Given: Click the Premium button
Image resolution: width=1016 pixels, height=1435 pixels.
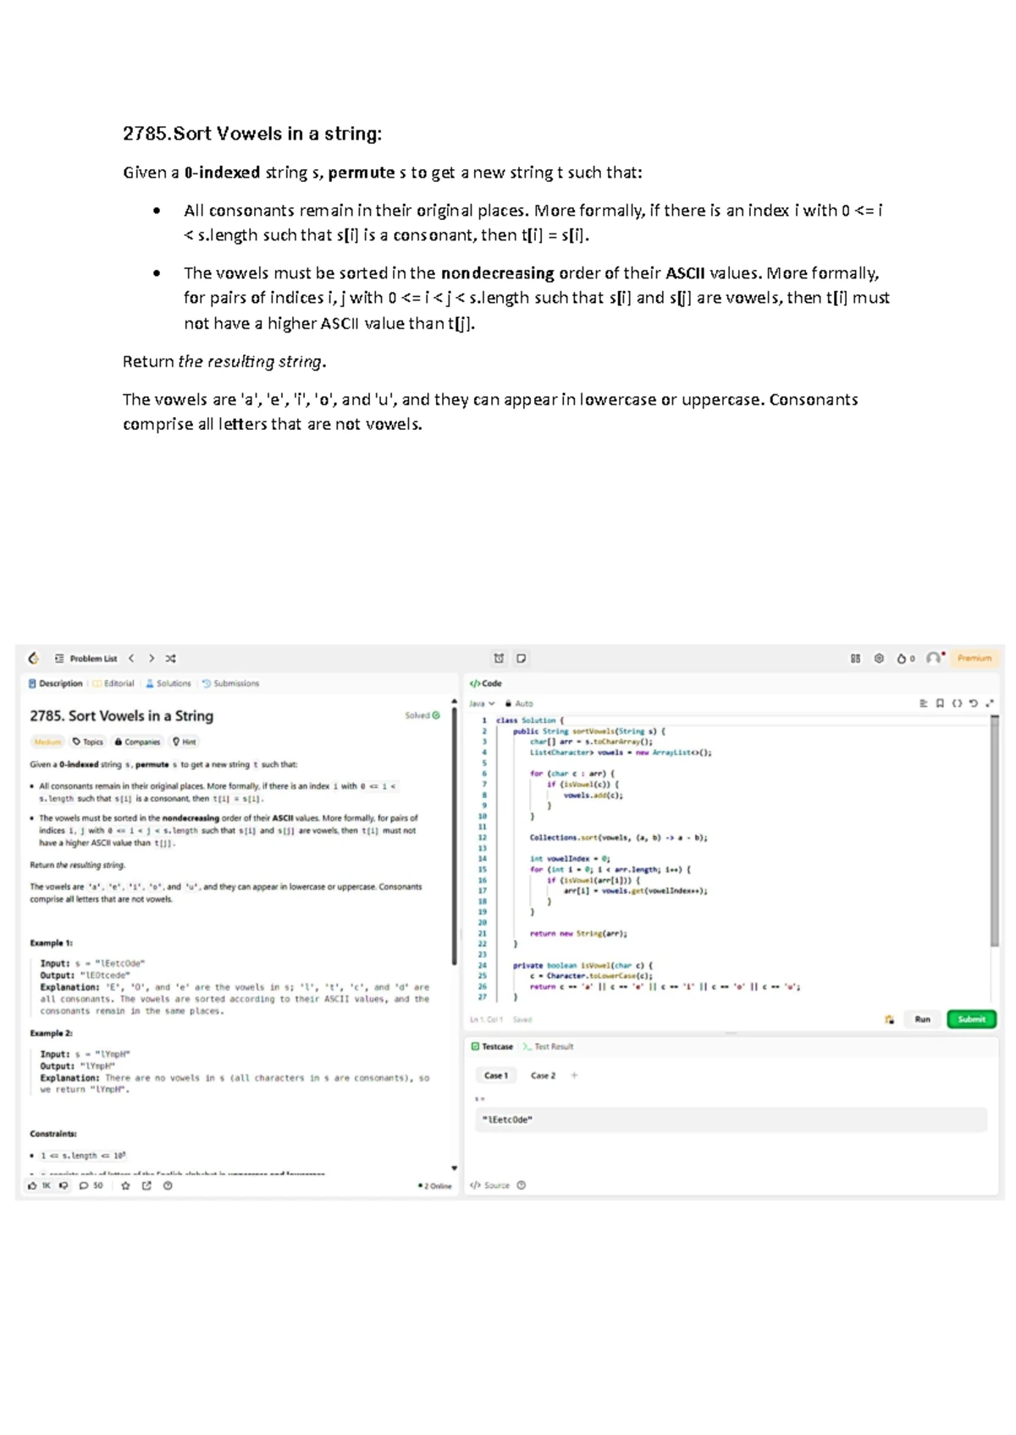Looking at the screenshot, I should click(x=975, y=658).
